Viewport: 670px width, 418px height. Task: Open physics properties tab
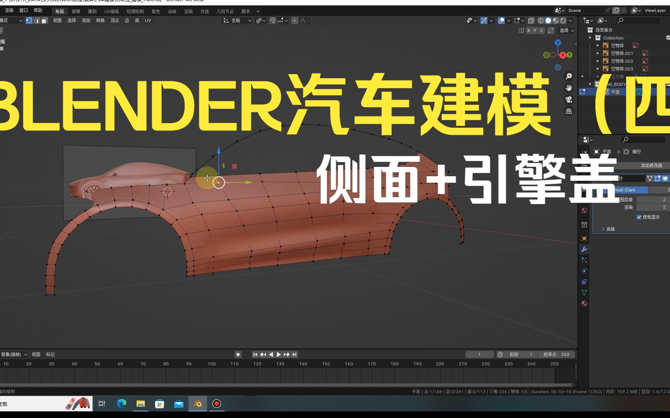(x=584, y=271)
